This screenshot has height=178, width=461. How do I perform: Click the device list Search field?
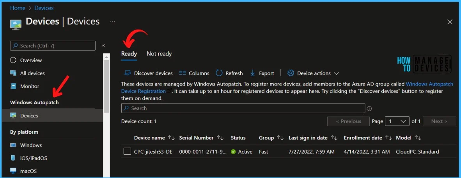[x=243, y=108]
